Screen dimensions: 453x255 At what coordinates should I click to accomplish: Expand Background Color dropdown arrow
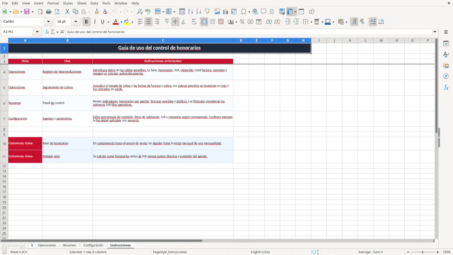point(132,22)
